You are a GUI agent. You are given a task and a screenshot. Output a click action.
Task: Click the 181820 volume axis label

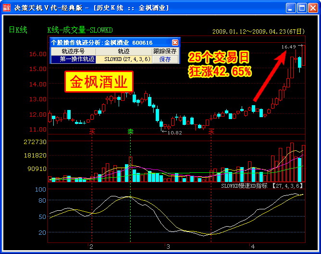(35, 156)
